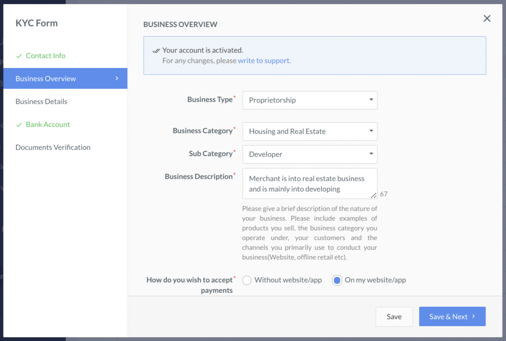
Task: Click the checkmark beside Contact Info
Action: (x=19, y=56)
